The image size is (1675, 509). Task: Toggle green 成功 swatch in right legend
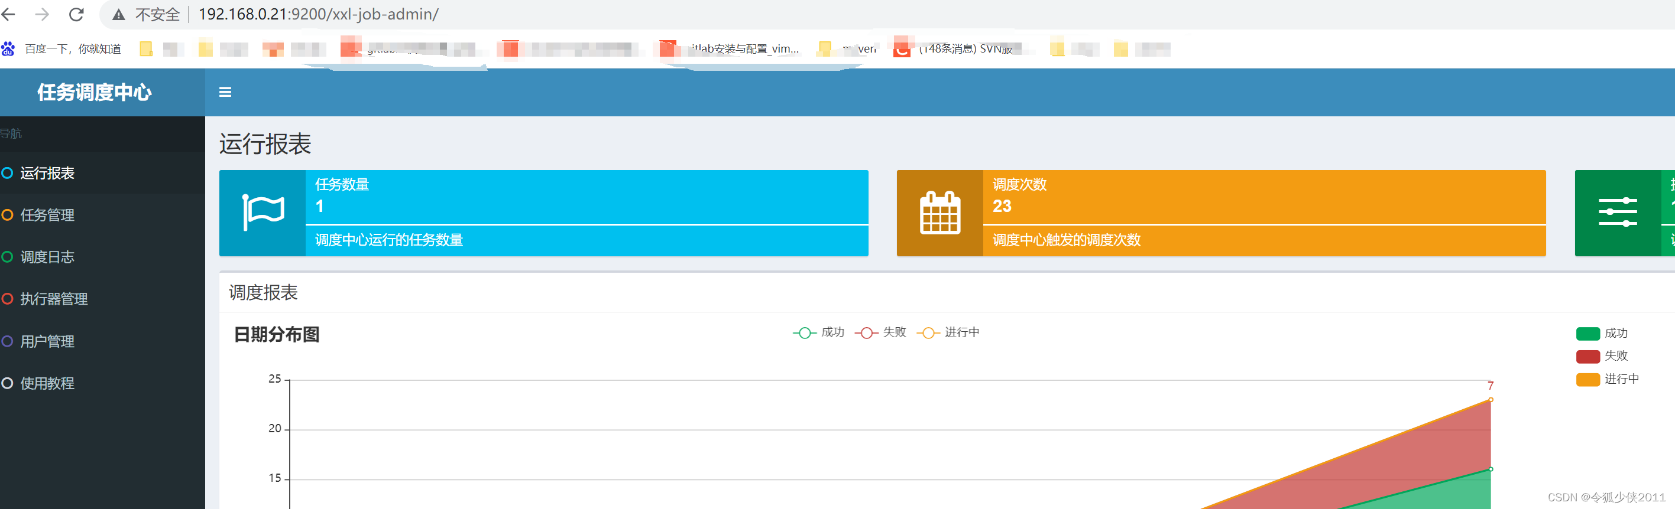[x=1587, y=334]
